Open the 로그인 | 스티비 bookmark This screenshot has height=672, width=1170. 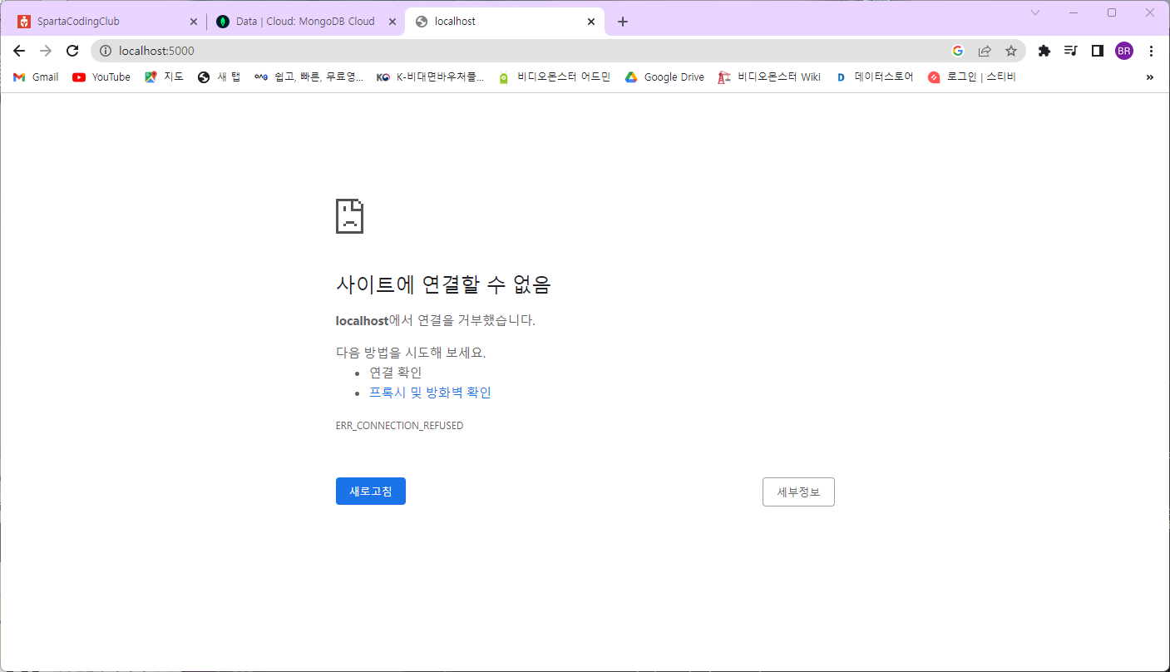pos(971,77)
